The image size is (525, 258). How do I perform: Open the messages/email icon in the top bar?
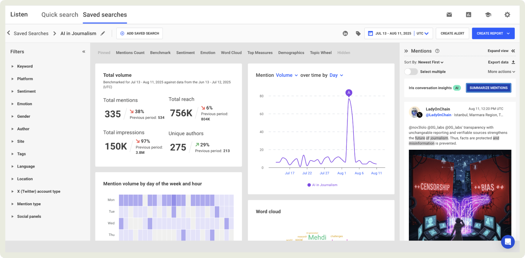point(449,15)
